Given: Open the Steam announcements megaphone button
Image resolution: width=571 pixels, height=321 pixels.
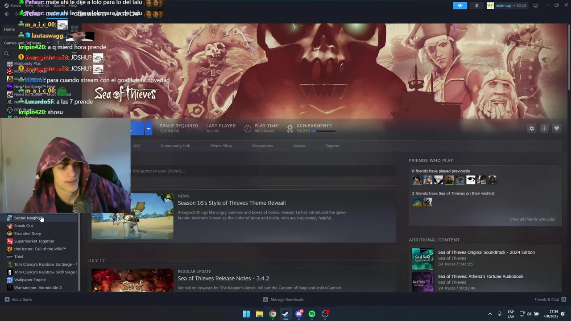Looking at the screenshot, I should point(459,5).
